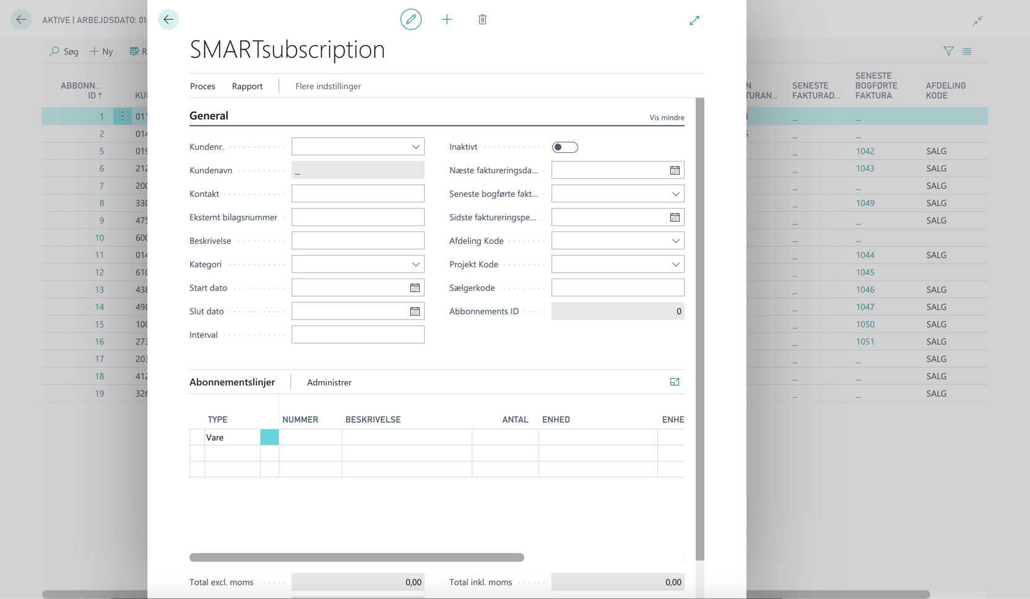Open the filter pane funnel icon
The image size is (1030, 599).
point(948,51)
